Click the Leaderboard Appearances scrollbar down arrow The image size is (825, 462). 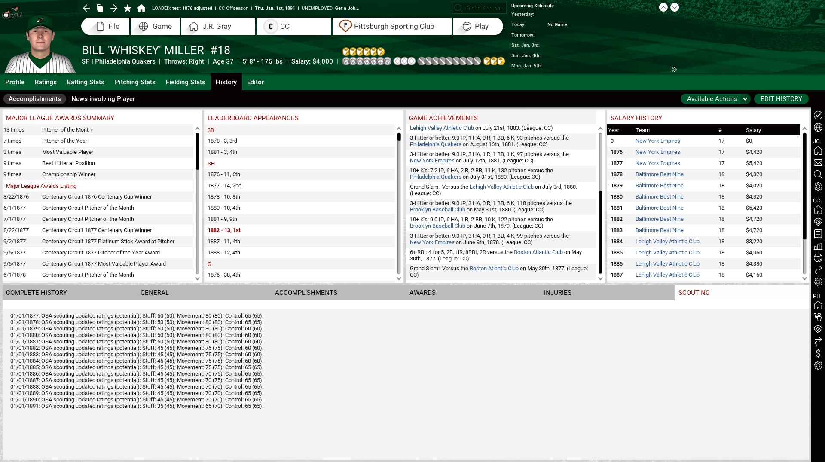(x=399, y=278)
